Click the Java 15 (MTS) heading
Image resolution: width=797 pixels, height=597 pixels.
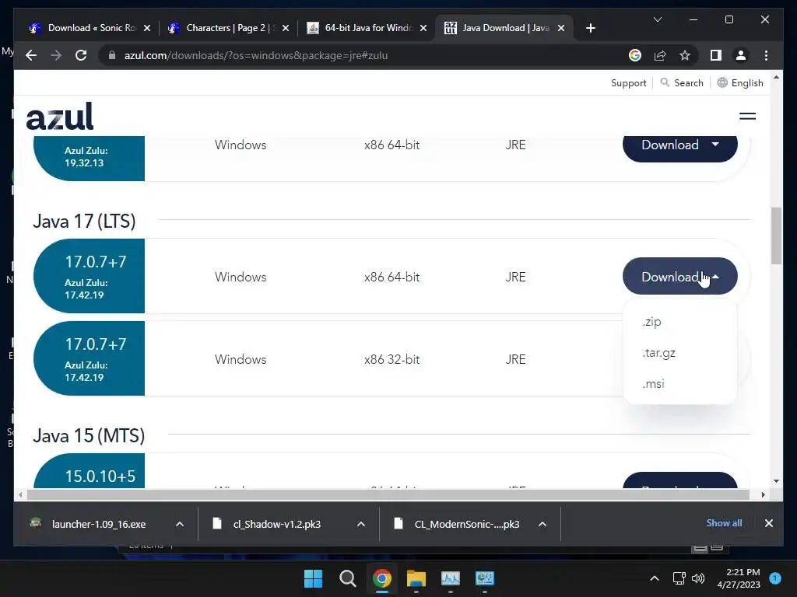89,435
